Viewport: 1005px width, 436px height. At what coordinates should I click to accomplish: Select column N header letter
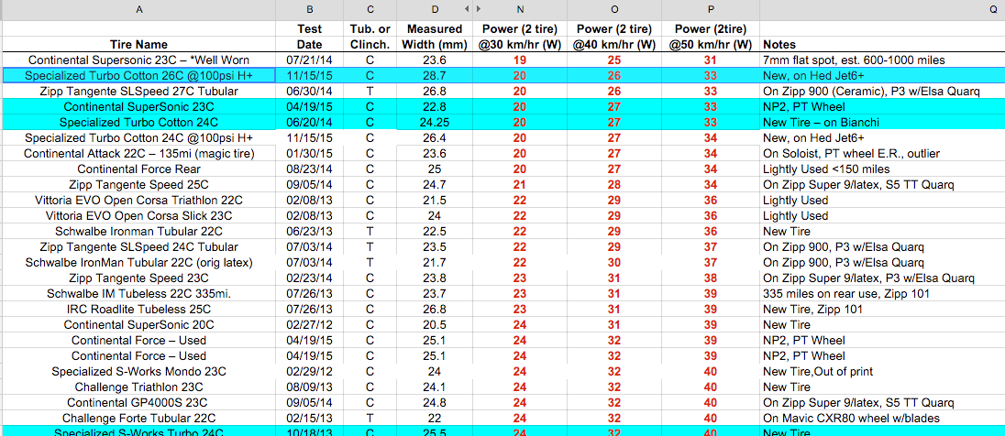pos(520,9)
